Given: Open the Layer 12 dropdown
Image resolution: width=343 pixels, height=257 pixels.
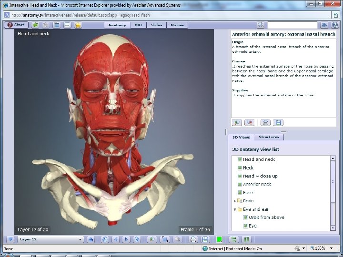Looking at the screenshot, I should [80, 239].
